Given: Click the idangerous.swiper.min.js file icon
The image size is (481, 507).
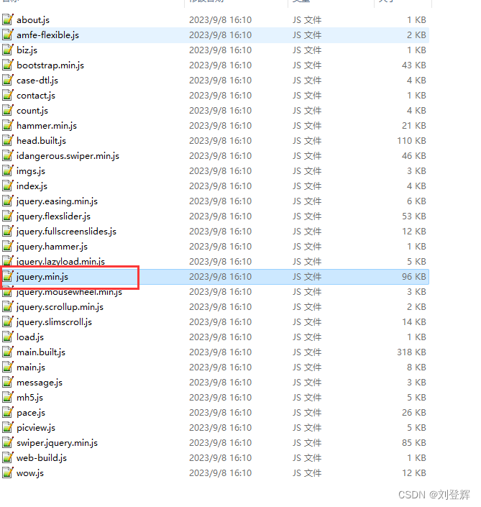Looking at the screenshot, I should point(8,156).
